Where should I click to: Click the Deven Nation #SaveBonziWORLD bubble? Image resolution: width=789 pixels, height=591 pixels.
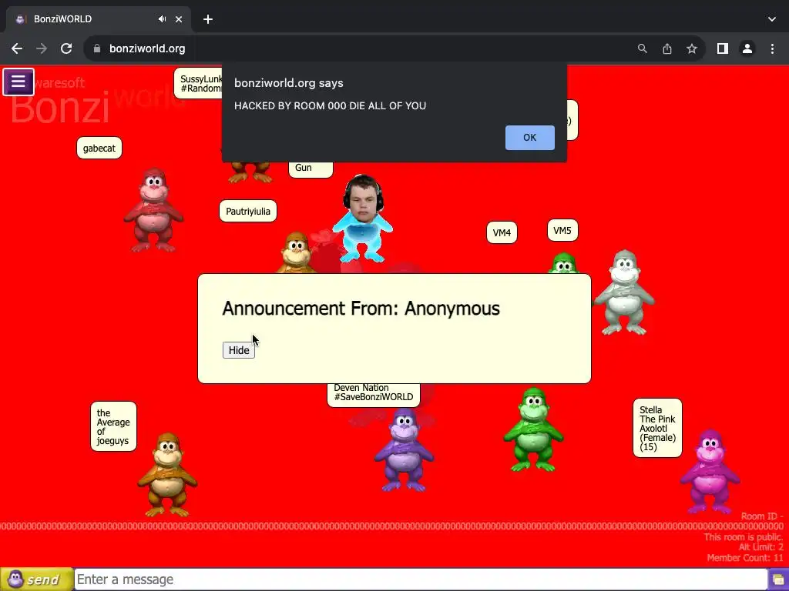click(374, 395)
